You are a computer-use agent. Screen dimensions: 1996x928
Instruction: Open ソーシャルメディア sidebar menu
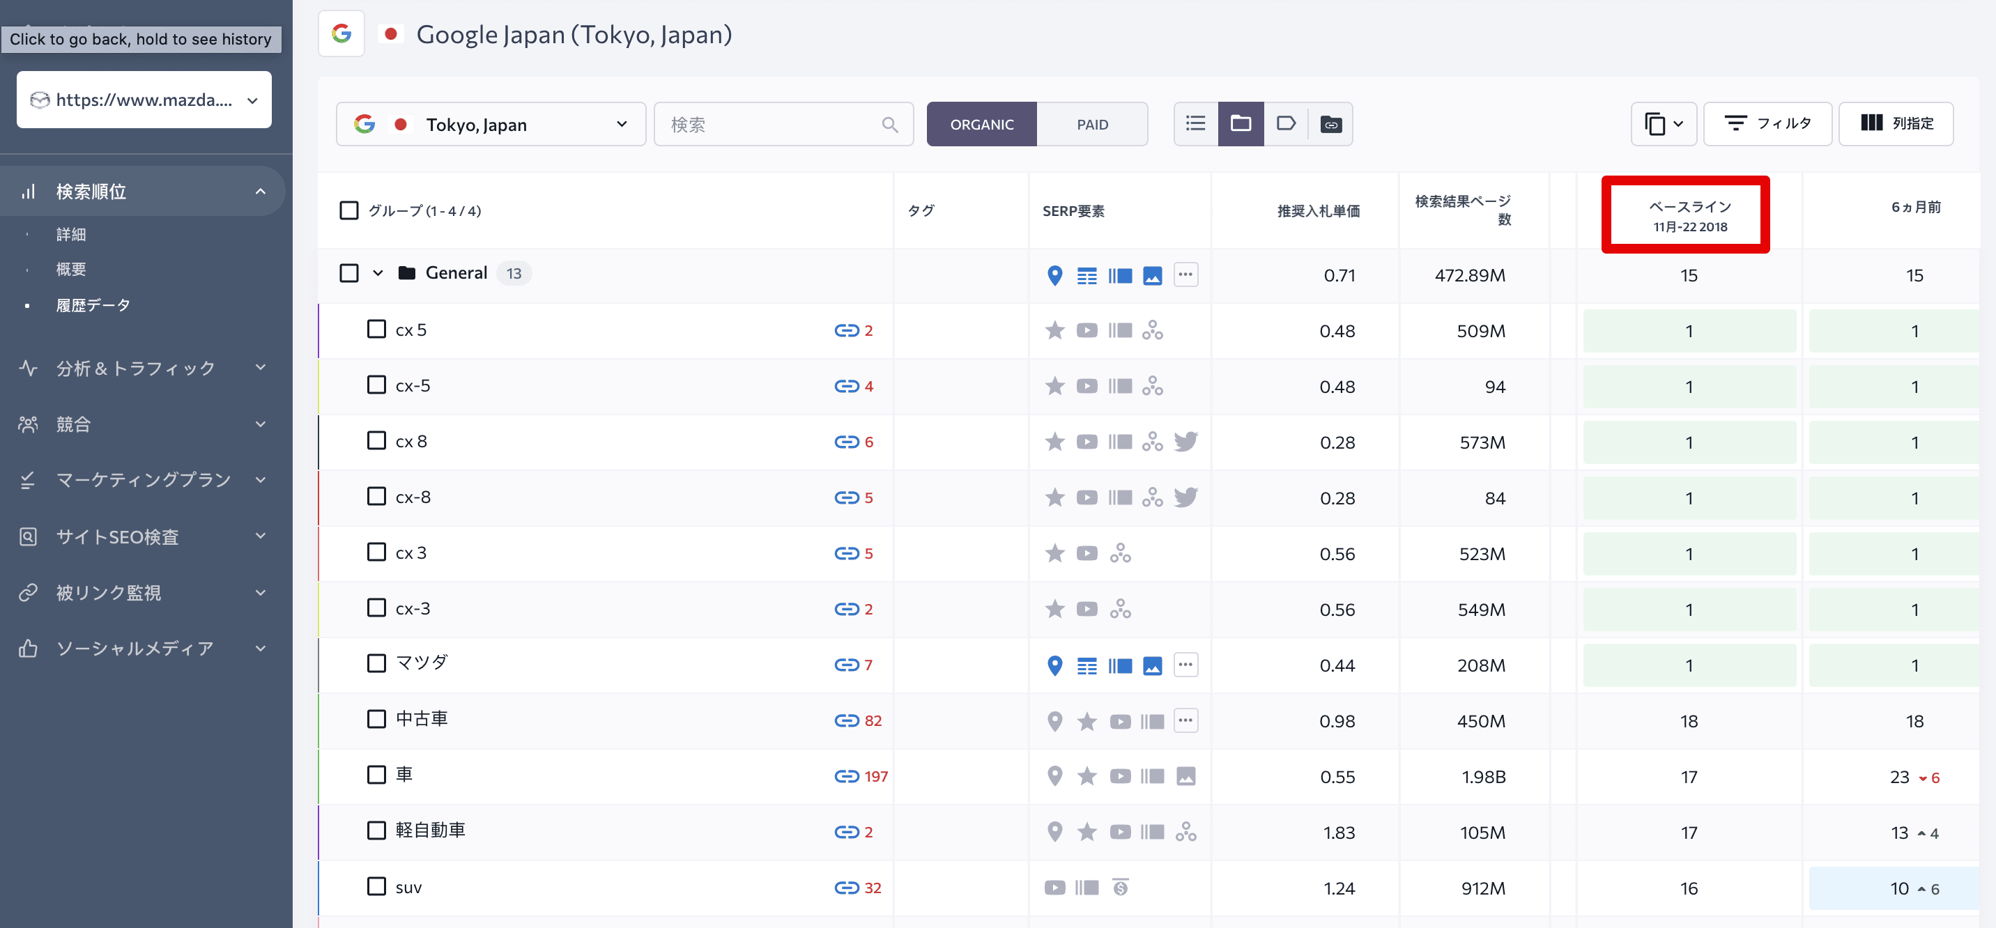coord(144,649)
